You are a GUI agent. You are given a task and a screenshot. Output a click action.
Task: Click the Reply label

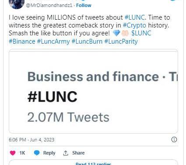tap(49, 153)
